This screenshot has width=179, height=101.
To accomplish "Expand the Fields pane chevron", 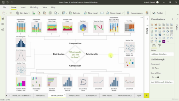I will [177, 19].
